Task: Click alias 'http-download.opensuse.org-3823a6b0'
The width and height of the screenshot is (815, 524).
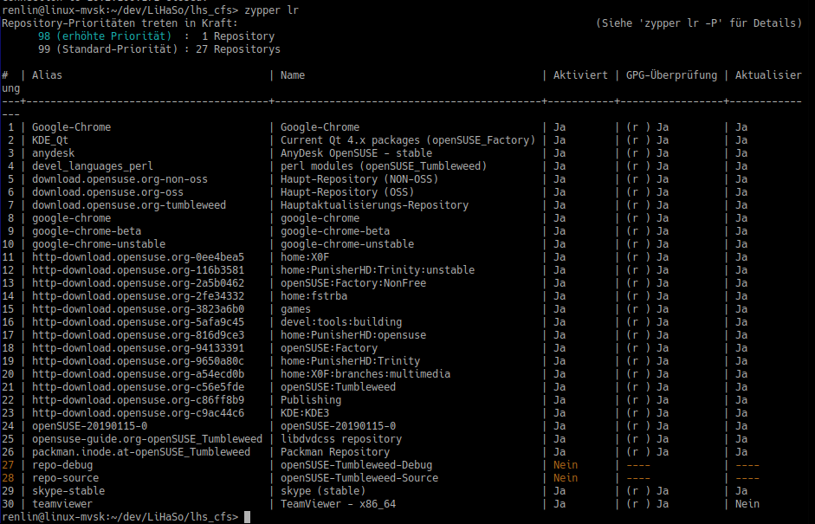Action: click(138, 309)
